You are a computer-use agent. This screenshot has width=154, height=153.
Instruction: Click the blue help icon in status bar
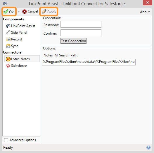coord(148,147)
